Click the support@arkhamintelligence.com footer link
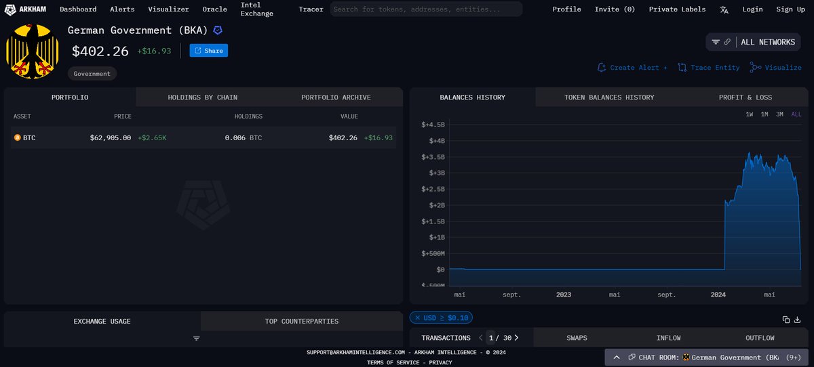This screenshot has width=814, height=367. pos(355,352)
